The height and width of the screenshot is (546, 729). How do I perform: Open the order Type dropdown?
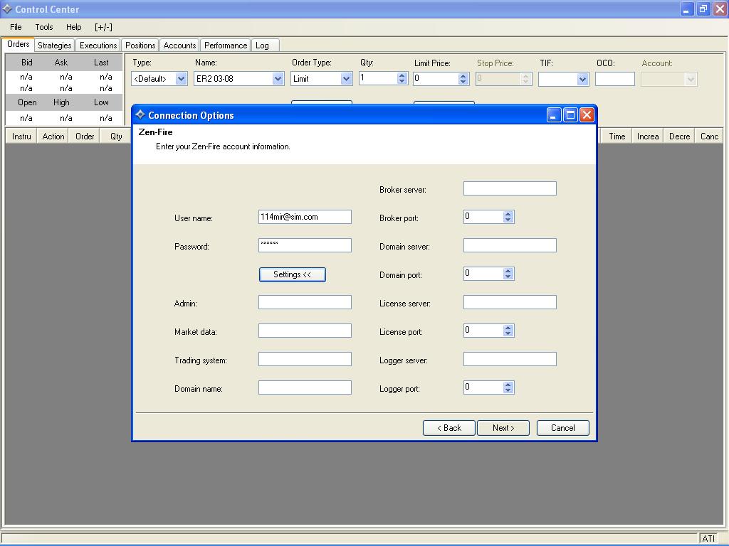(181, 79)
